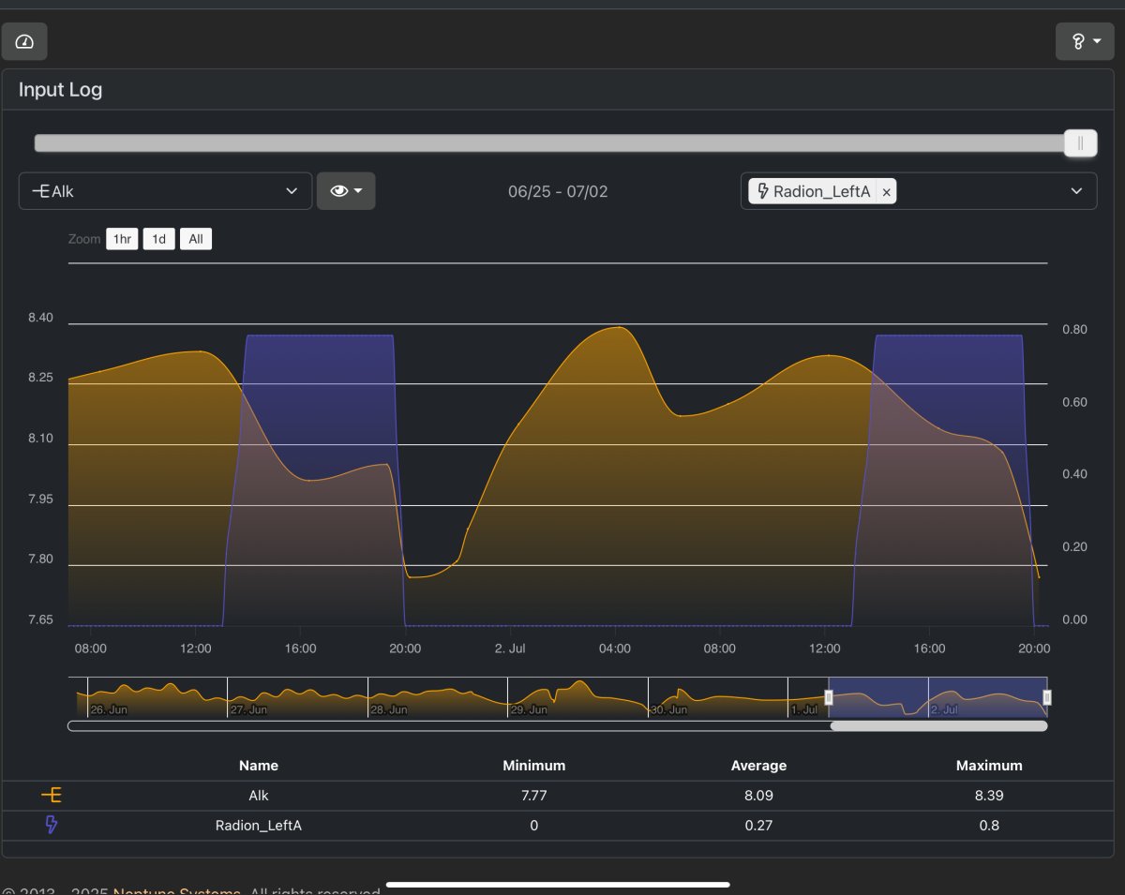Click the date range slider handle
Image resolution: width=1125 pixels, height=895 pixels.
pyautogui.click(x=1080, y=143)
